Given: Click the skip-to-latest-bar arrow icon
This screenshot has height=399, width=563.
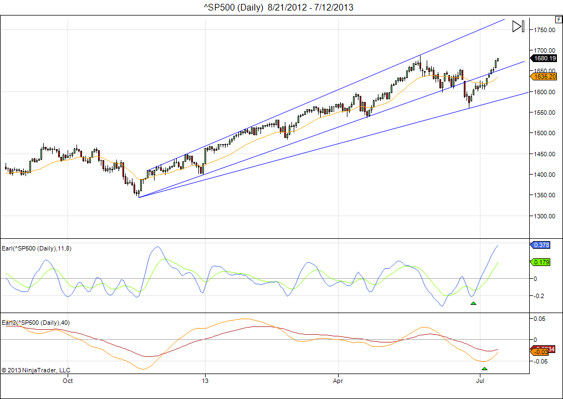Looking at the screenshot, I should pyautogui.click(x=518, y=27).
